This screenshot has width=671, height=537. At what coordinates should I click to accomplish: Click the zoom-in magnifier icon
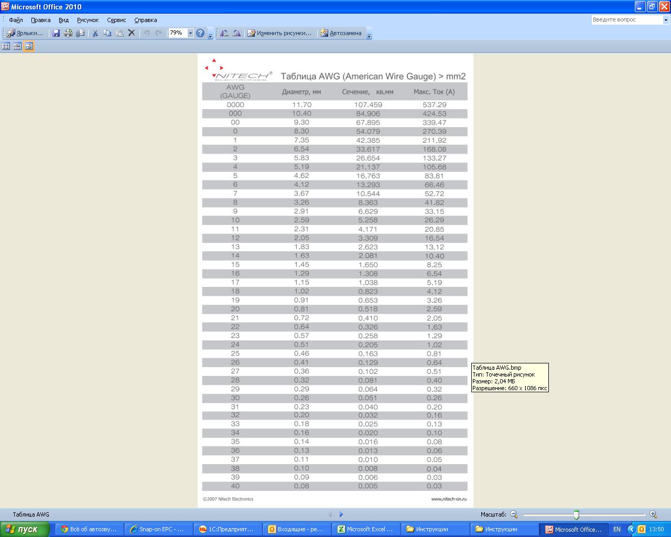click(653, 514)
